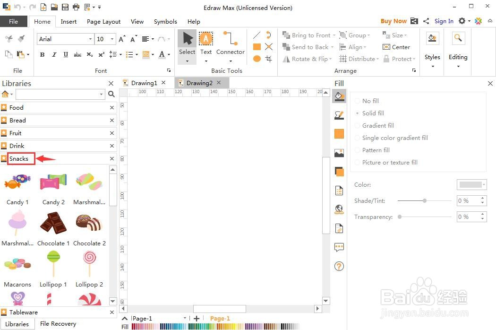Expand the Arrange group dialog launcher
496x330 pixels.
click(414, 70)
